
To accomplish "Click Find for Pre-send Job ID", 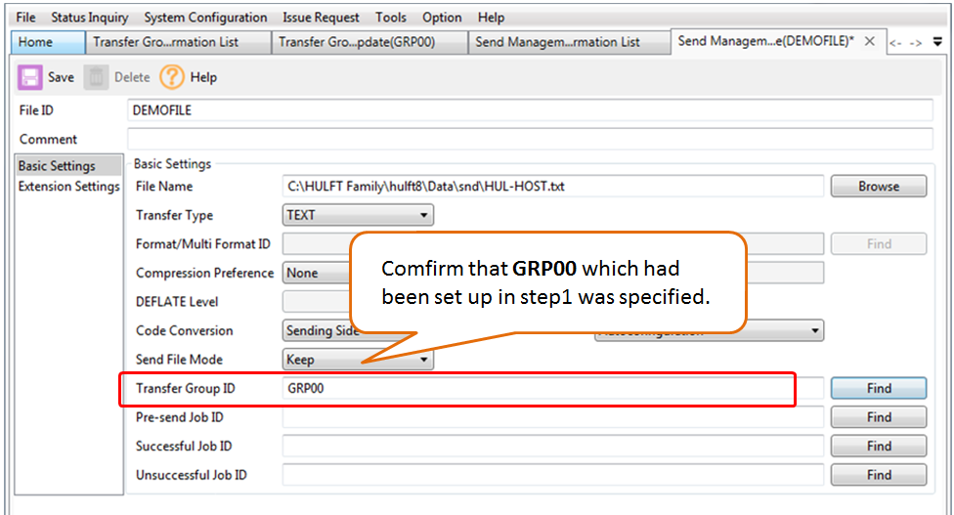I will pos(878,417).
